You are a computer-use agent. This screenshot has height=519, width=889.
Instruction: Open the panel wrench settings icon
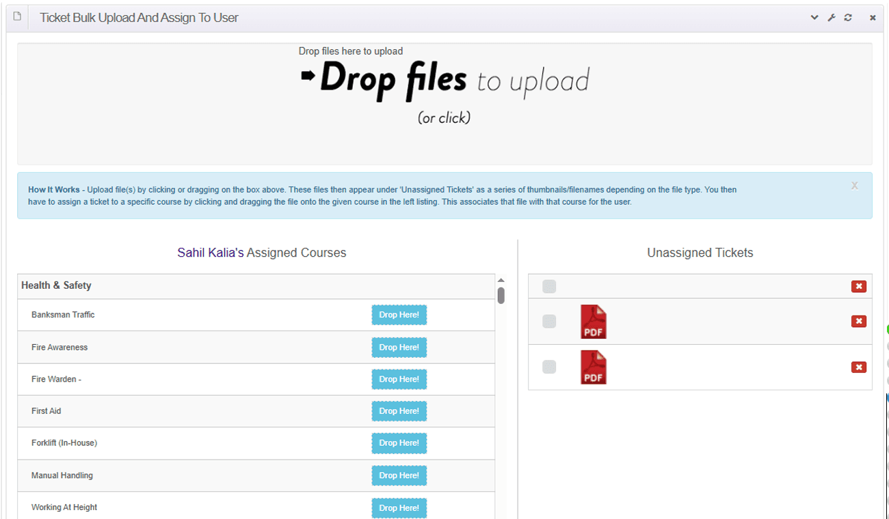click(832, 18)
